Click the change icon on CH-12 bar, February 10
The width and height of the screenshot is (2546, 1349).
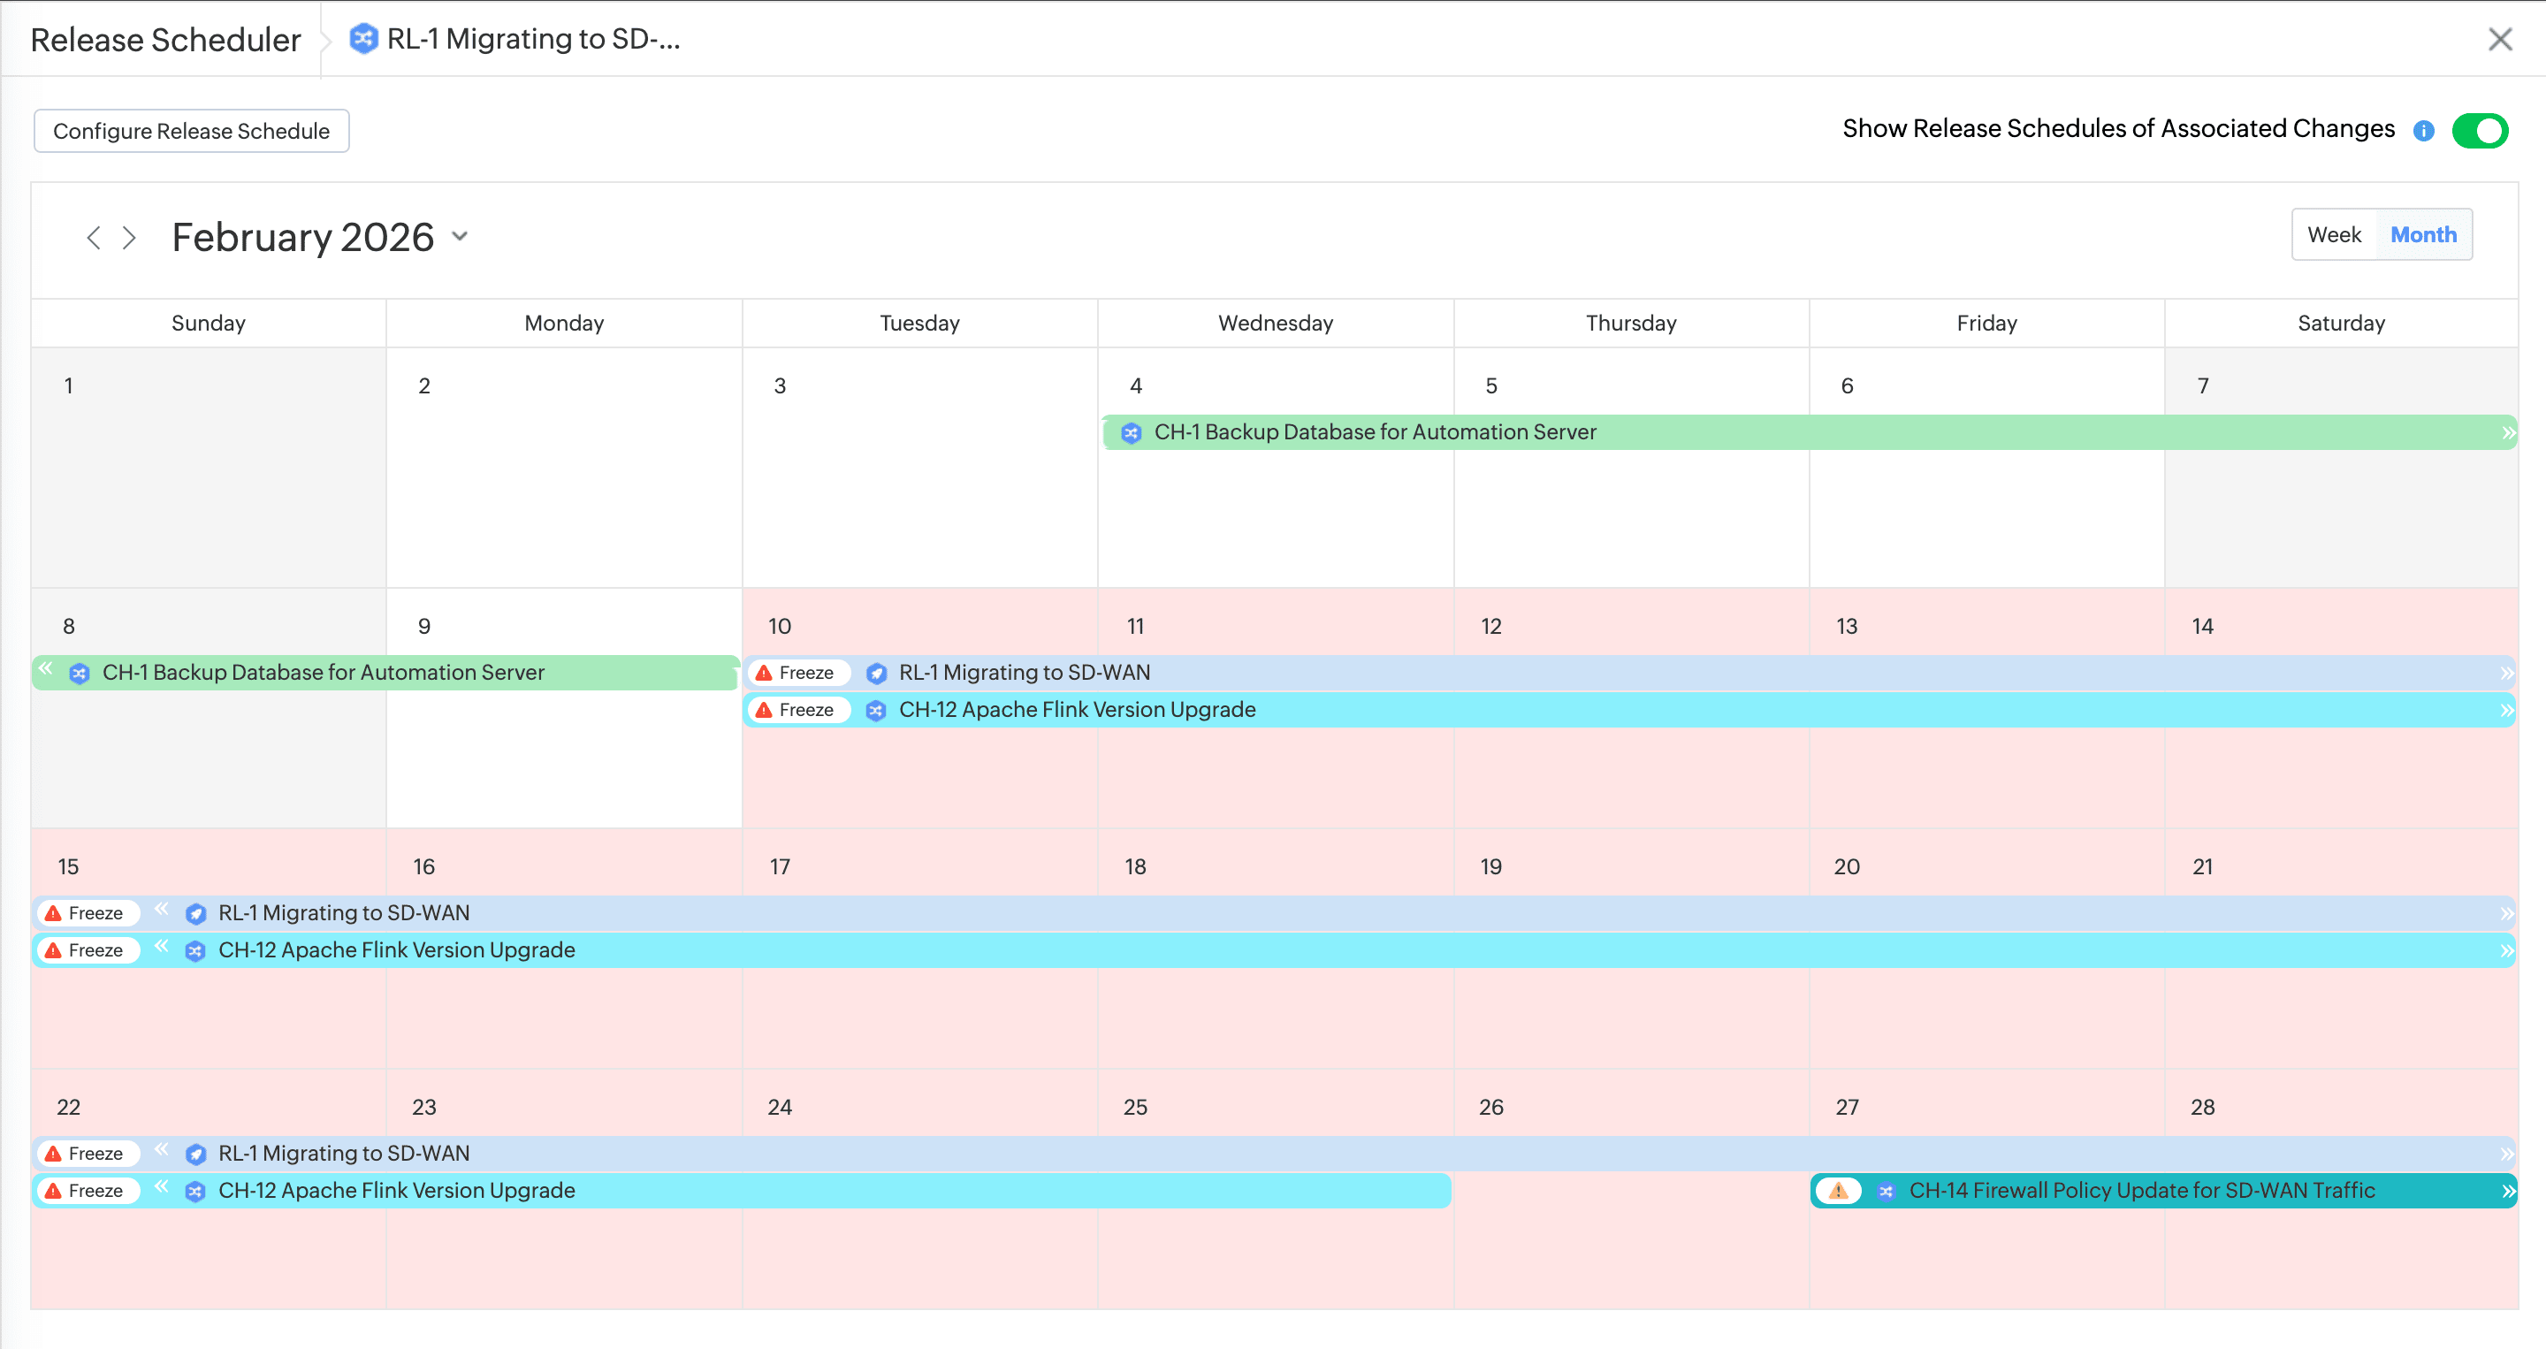pos(876,711)
